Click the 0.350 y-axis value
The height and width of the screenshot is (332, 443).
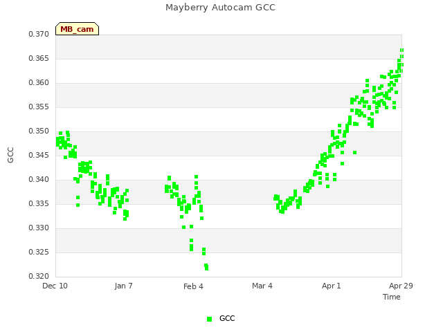click(x=39, y=131)
